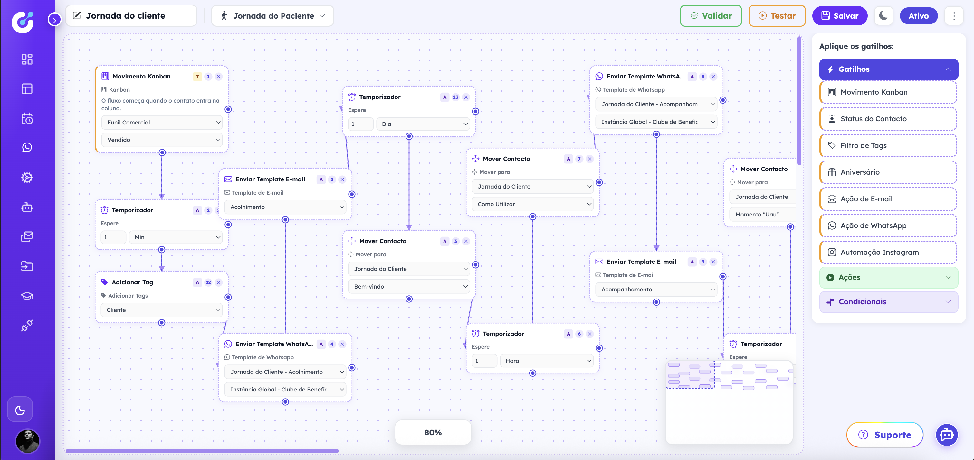Open the Vendido column dropdown
This screenshot has width=974, height=460.
pyautogui.click(x=162, y=140)
